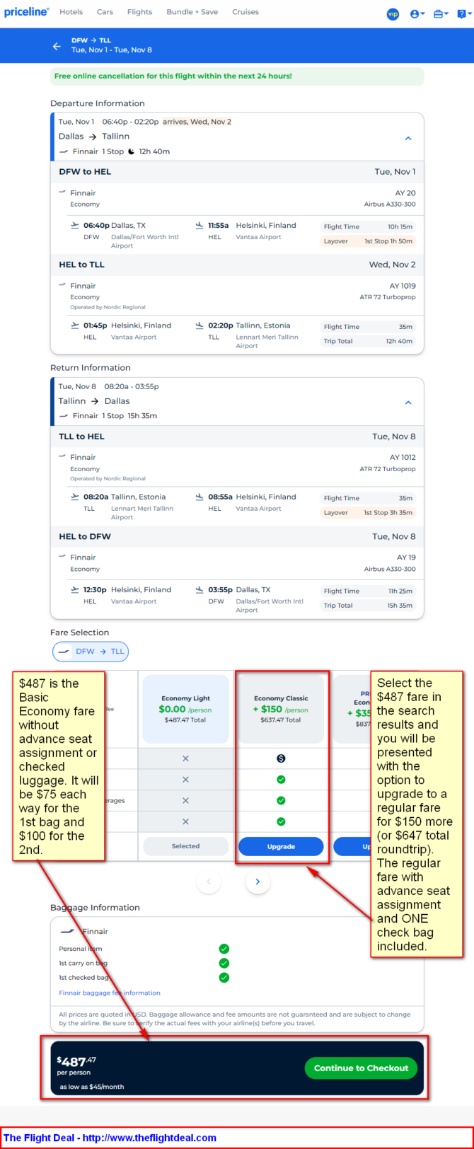Open Finnair baggage fee information link
474x1149 pixels.
[x=110, y=993]
